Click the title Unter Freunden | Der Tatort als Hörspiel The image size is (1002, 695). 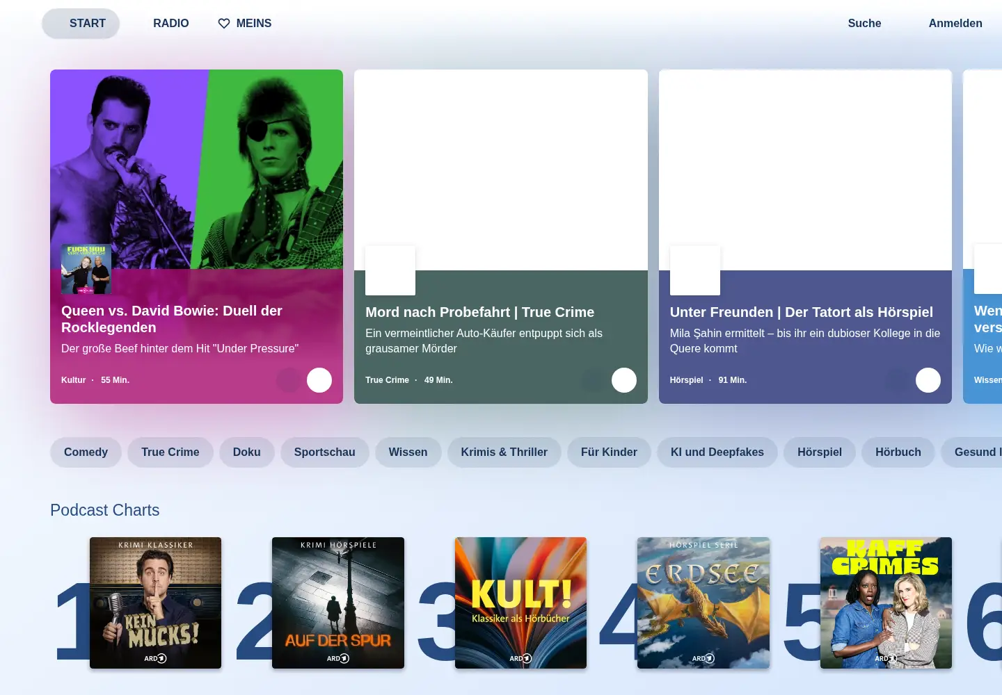802,312
